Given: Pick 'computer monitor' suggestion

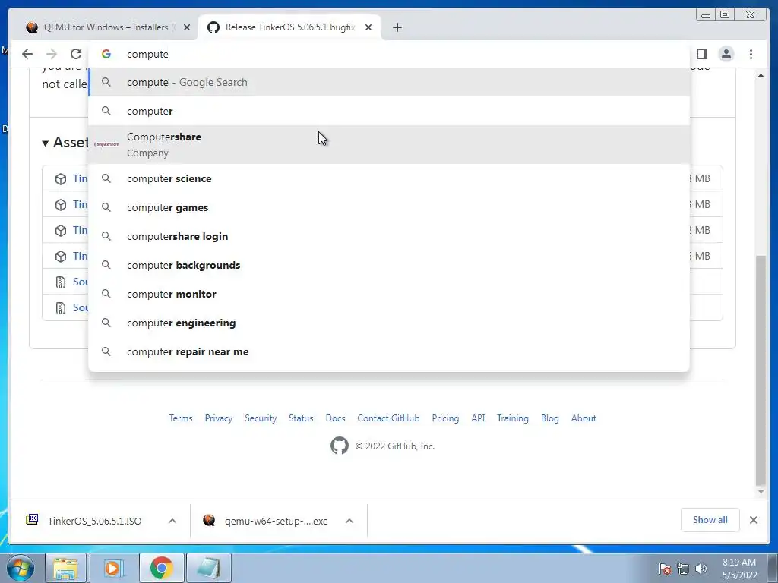Looking at the screenshot, I should click(x=390, y=294).
